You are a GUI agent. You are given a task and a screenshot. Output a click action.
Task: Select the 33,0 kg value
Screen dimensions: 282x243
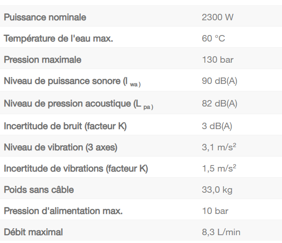tap(217, 190)
